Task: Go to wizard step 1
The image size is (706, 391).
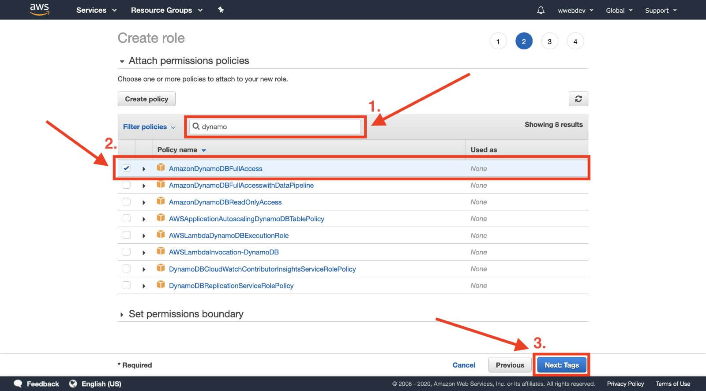Action: 498,41
